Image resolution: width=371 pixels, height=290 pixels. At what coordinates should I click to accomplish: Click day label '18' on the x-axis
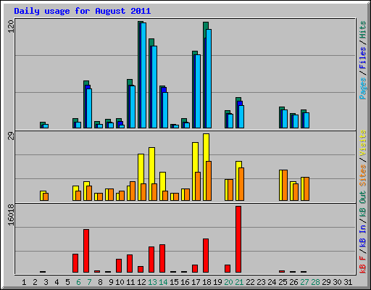pyautogui.click(x=207, y=282)
